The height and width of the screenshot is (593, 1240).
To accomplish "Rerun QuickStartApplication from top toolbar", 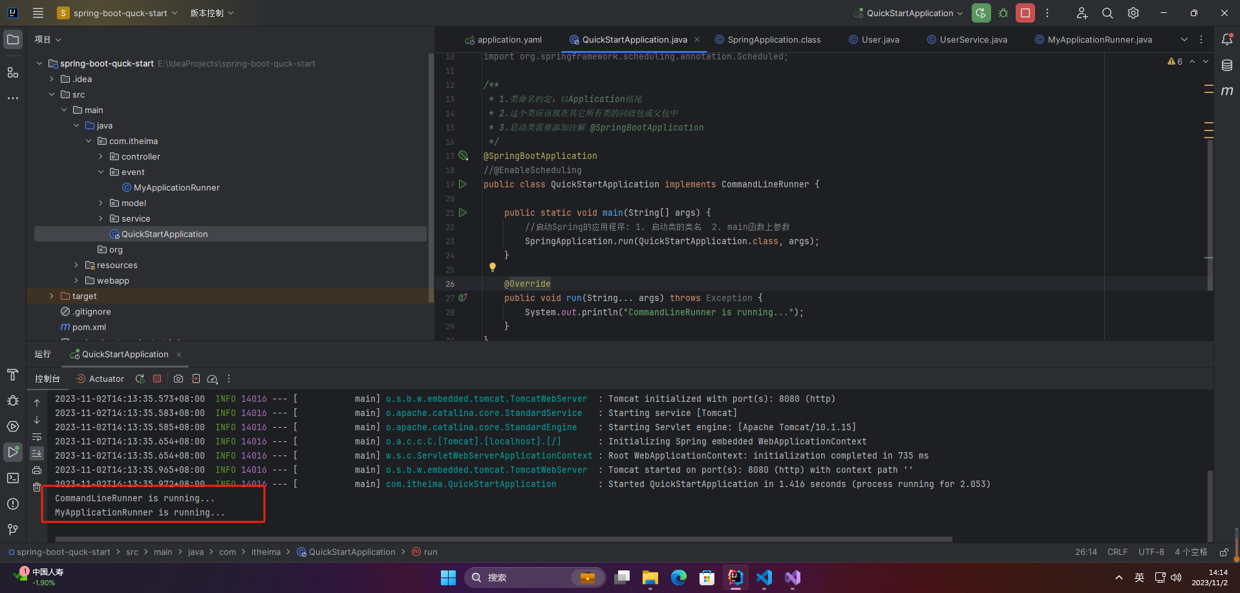I will click(x=981, y=13).
